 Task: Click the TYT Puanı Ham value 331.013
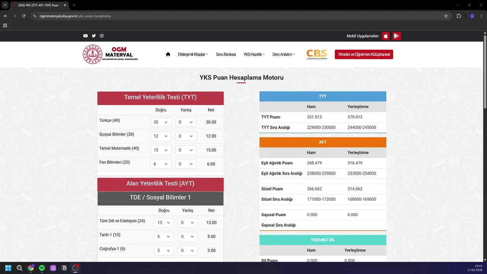314,117
